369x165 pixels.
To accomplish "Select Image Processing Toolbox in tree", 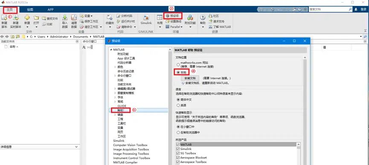I will [131, 154].
